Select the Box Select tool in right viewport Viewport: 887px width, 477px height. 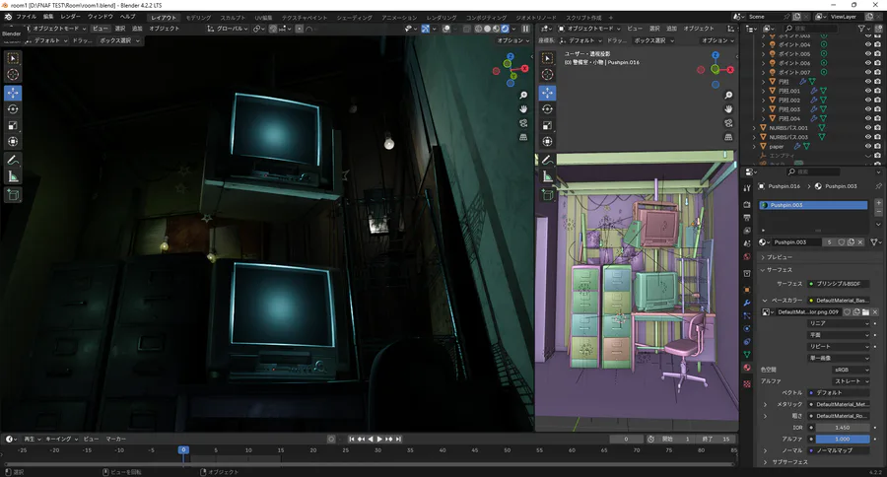[x=547, y=58]
